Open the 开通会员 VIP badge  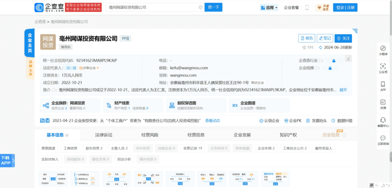coord(323,8)
